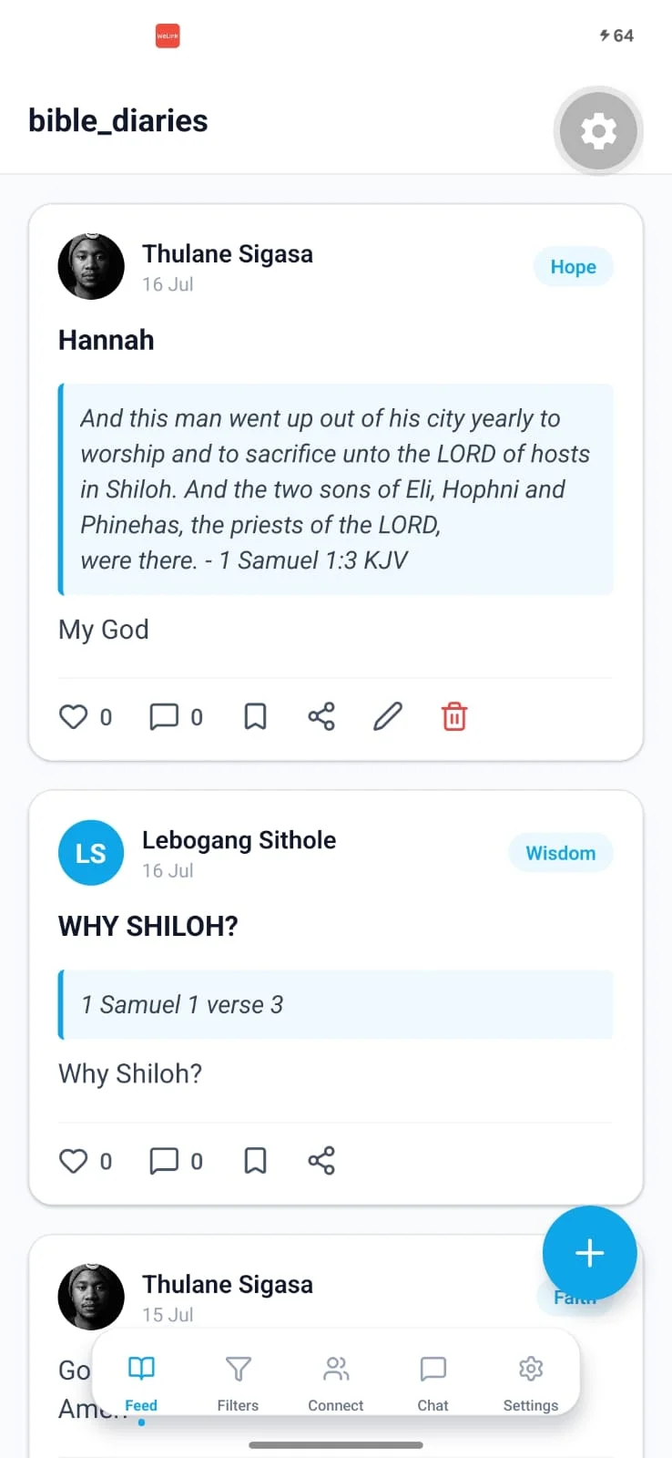This screenshot has height=1458, width=672.
Task: Select the Wisdom tag label
Action: 561,853
